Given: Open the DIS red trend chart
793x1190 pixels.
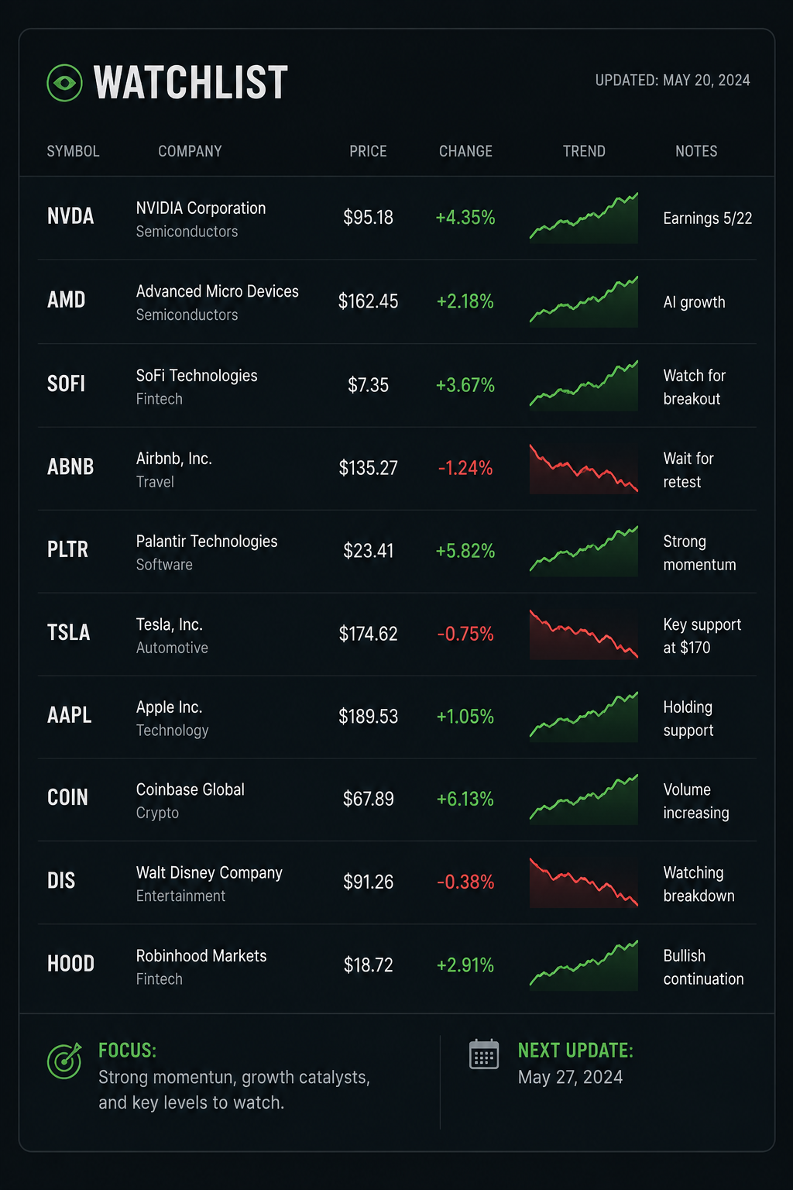Looking at the screenshot, I should [x=584, y=882].
